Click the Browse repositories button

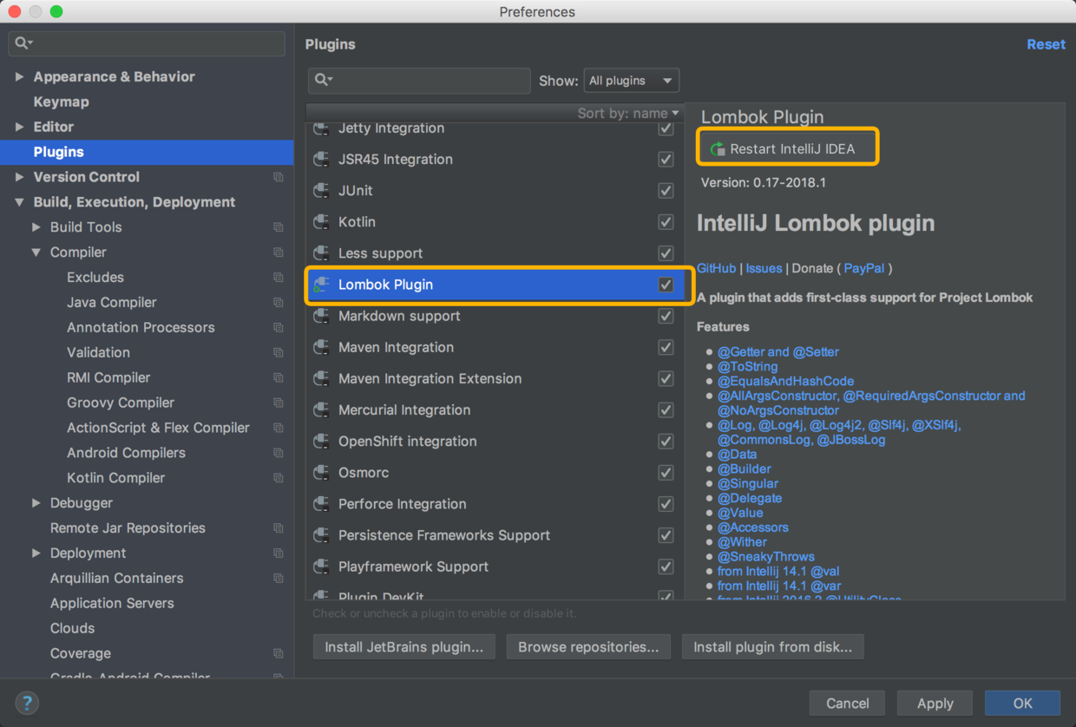[588, 647]
